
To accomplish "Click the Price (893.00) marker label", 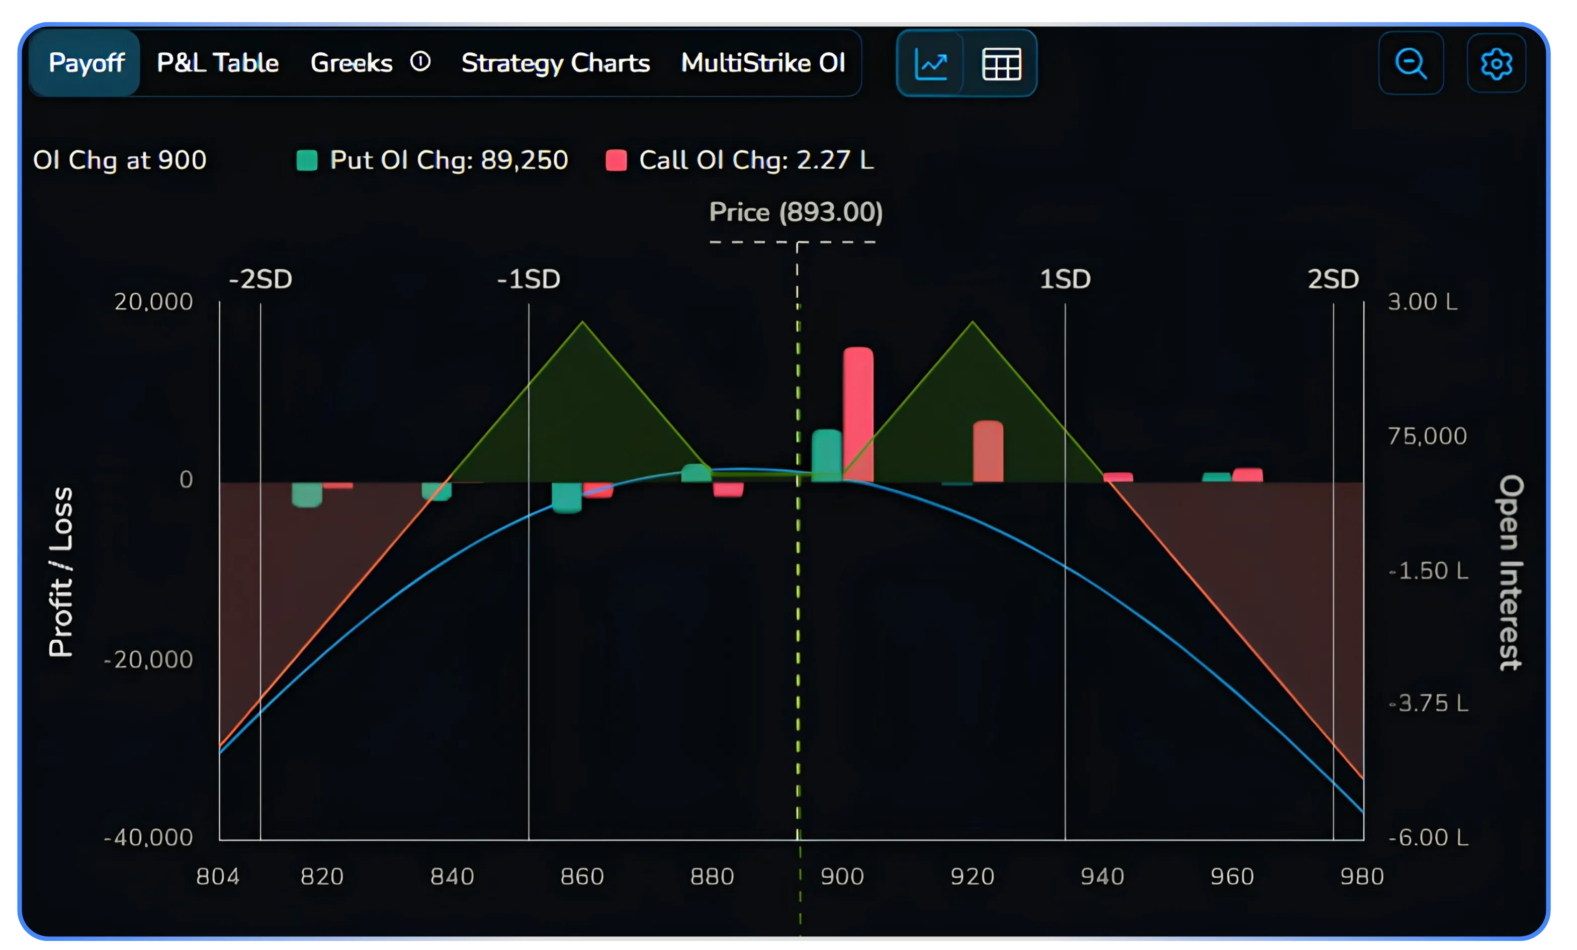I will coord(796,212).
